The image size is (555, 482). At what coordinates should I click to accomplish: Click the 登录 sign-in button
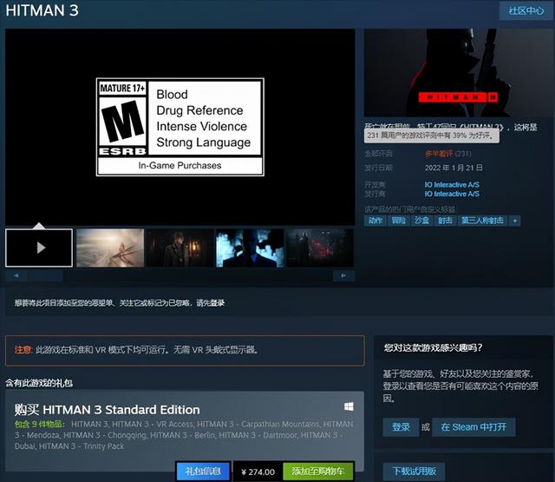[401, 427]
